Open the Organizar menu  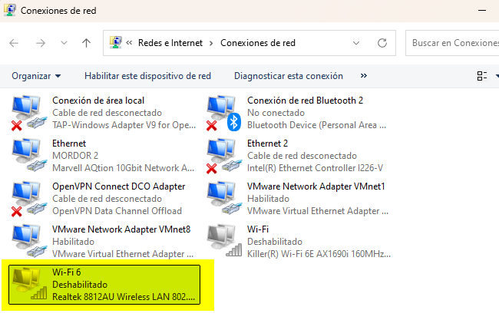pyautogui.click(x=36, y=76)
